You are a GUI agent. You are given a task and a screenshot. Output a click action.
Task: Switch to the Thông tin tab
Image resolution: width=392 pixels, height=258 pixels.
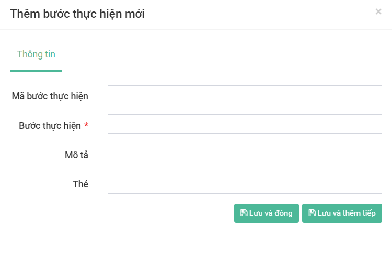pos(36,54)
